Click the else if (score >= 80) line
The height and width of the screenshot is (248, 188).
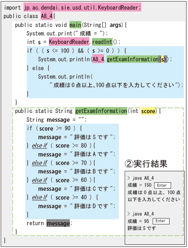coord(61,145)
